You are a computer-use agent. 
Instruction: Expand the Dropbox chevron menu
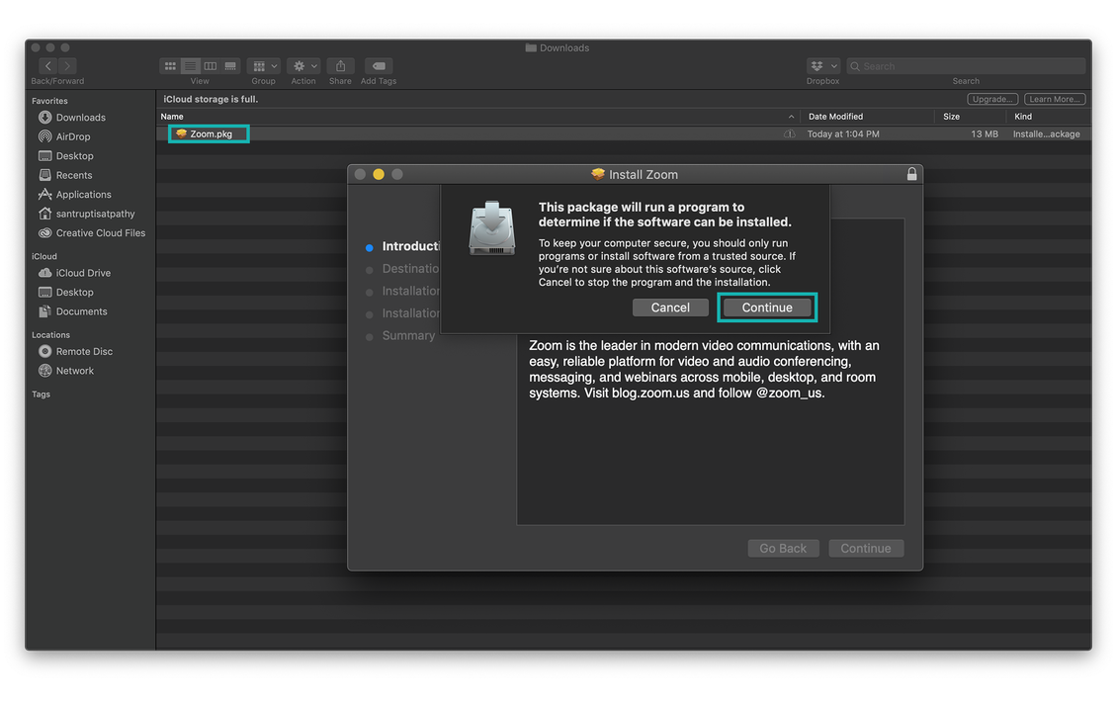tap(831, 65)
